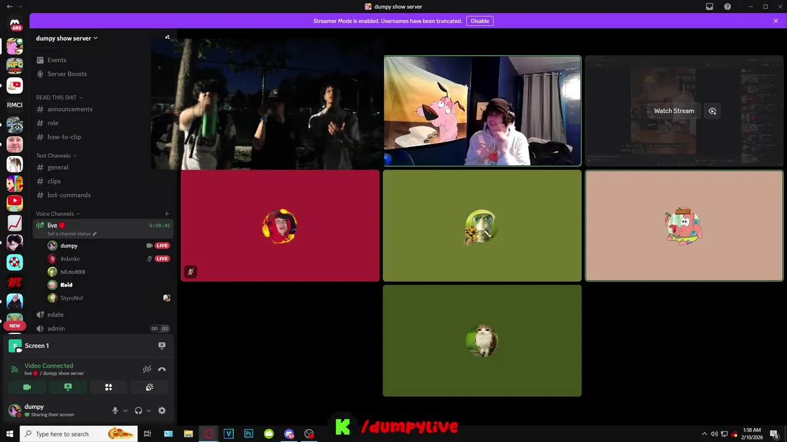Screen dimensions: 787x442
Task: Open the Discord inbox icon
Action: (710, 7)
